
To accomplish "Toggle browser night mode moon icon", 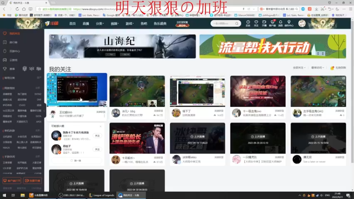I will coord(337,9).
